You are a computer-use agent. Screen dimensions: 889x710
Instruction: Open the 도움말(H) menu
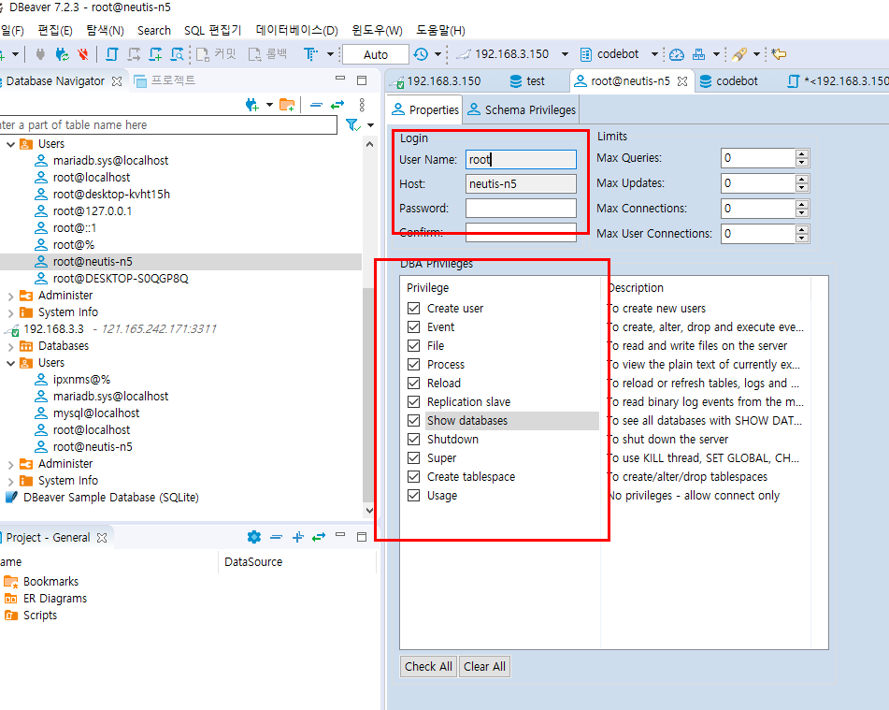tap(440, 31)
